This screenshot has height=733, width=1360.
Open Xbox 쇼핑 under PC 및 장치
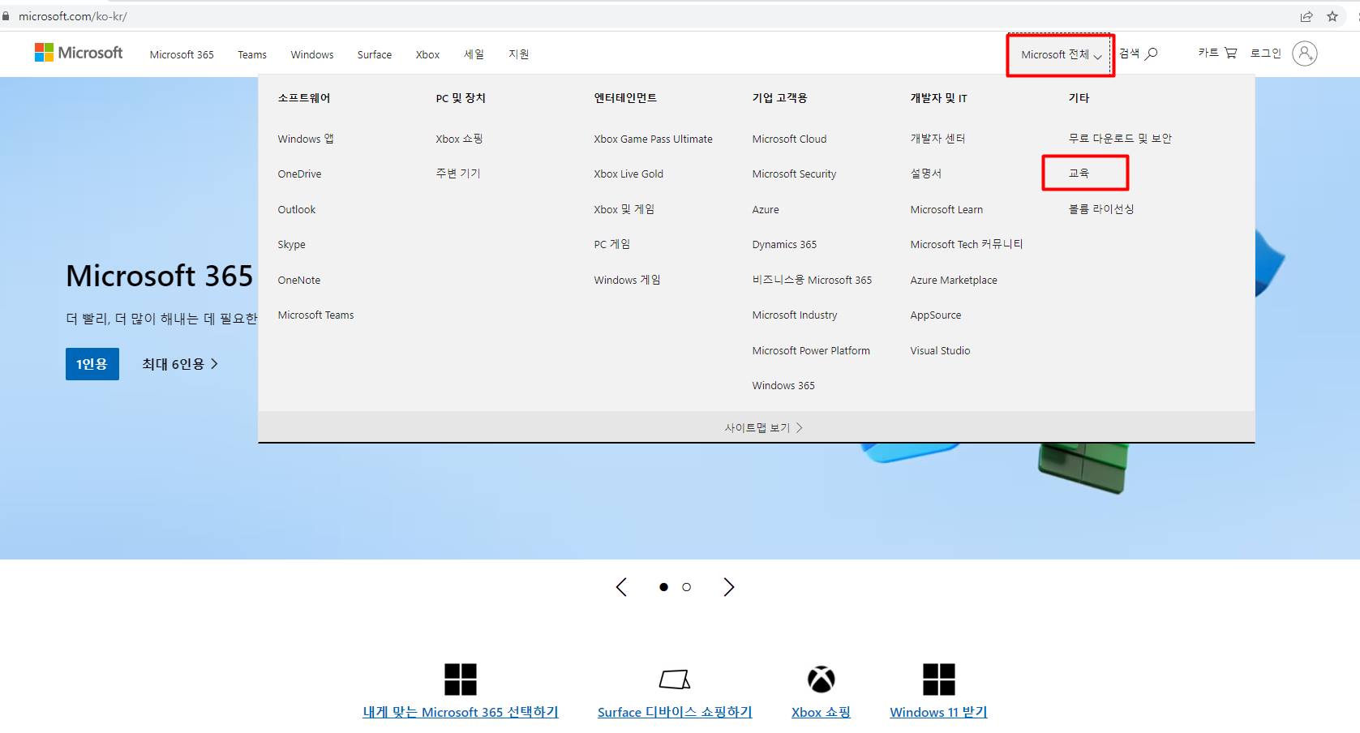(459, 139)
